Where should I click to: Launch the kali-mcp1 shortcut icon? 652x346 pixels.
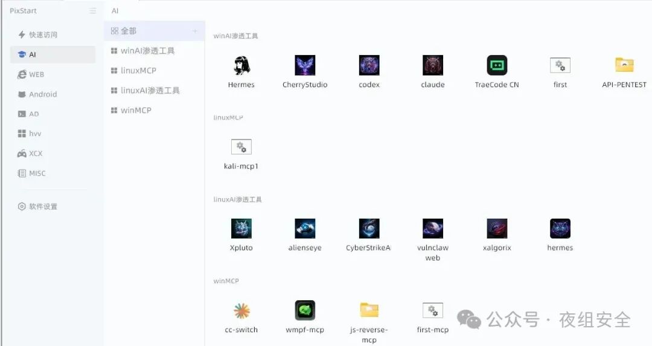pos(241,147)
